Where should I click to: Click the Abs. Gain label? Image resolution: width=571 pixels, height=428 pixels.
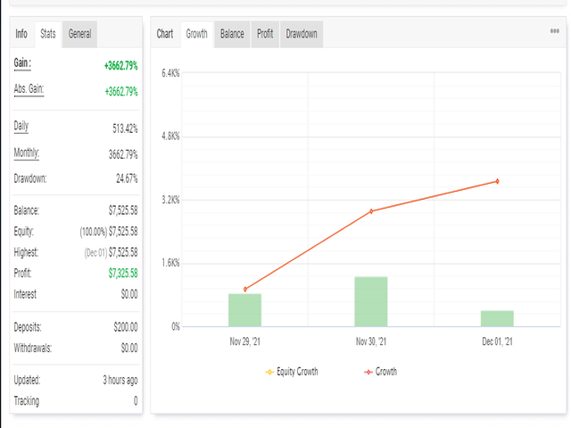click(x=29, y=89)
